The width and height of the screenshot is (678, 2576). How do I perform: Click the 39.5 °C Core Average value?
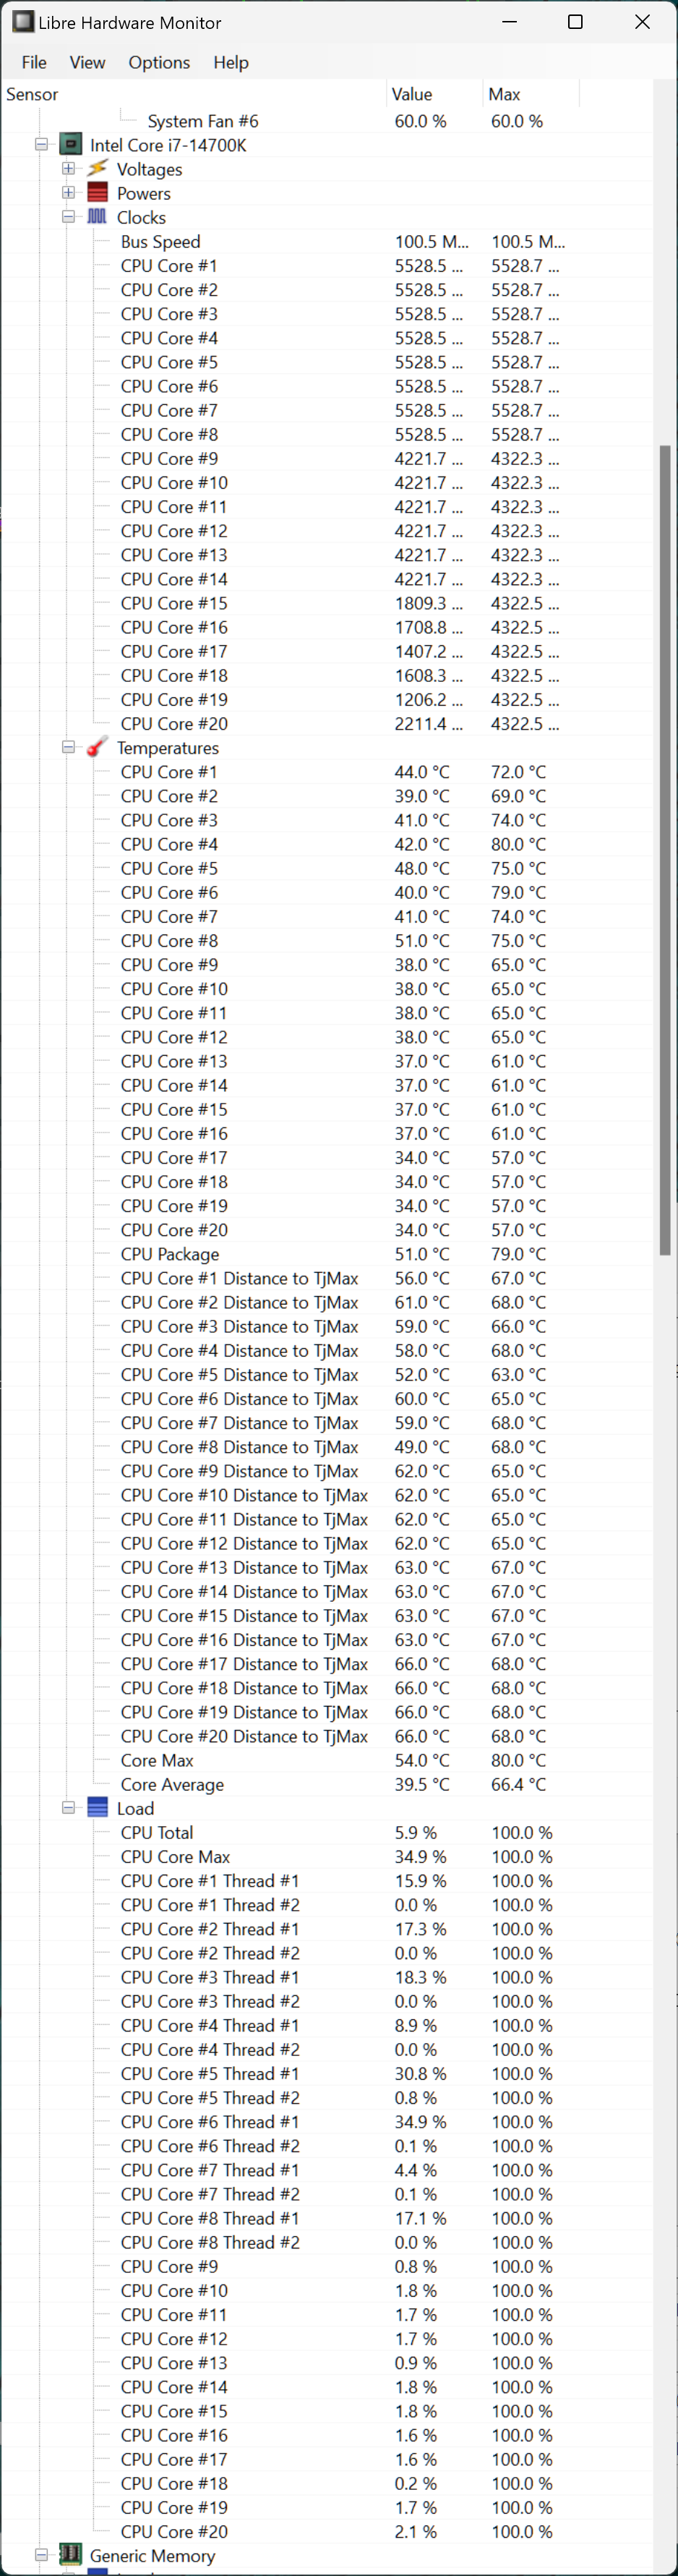422,1784
